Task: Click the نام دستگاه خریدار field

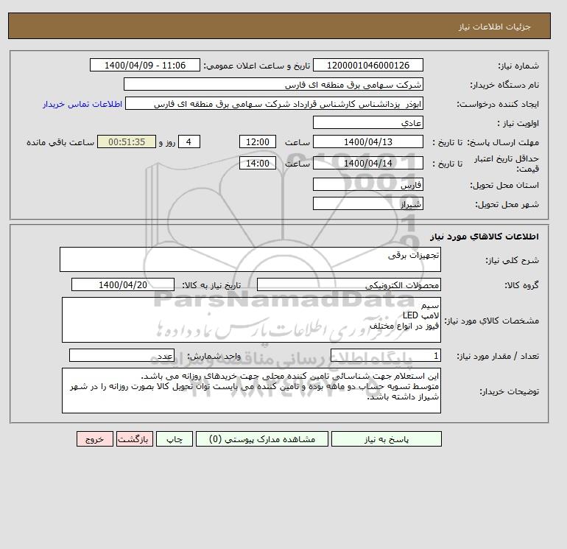Action: [x=273, y=84]
